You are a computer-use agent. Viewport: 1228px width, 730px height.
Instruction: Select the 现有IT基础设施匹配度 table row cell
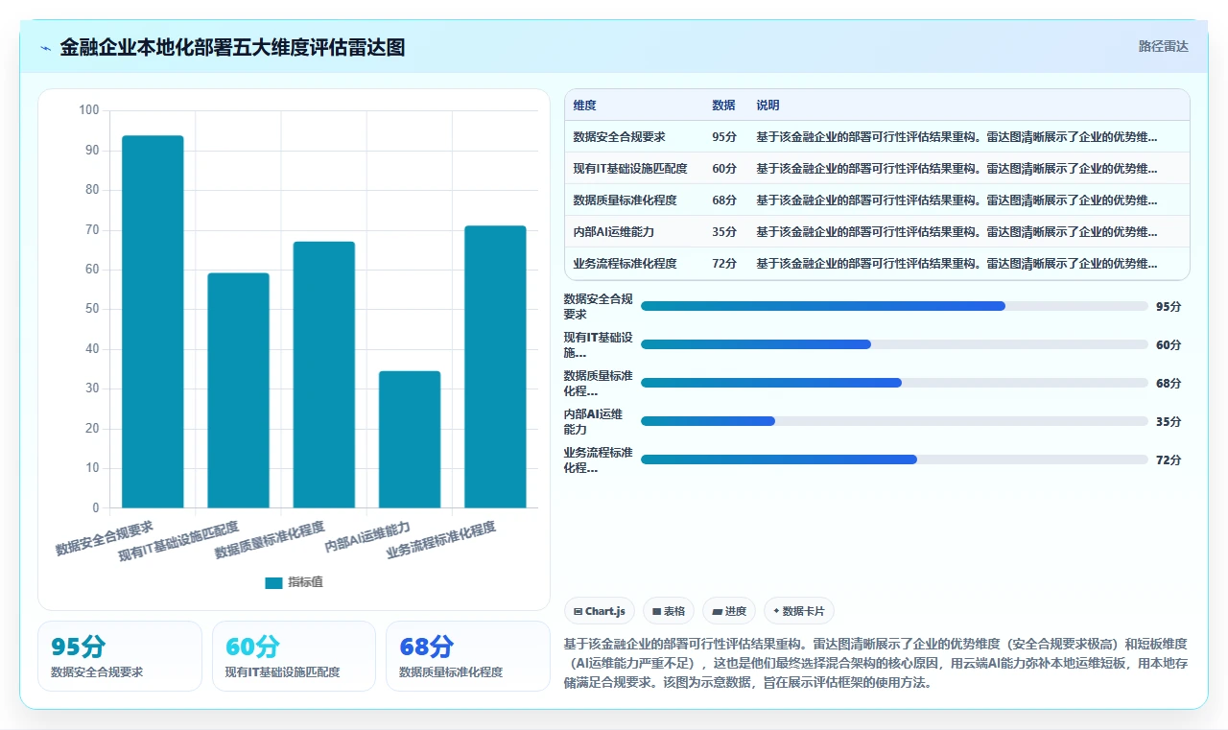click(630, 168)
